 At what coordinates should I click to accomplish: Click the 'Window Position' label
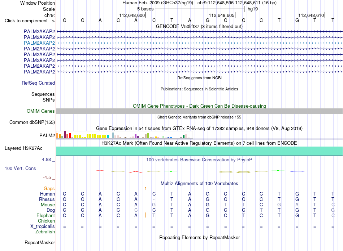pyautogui.click(x=38, y=3)
